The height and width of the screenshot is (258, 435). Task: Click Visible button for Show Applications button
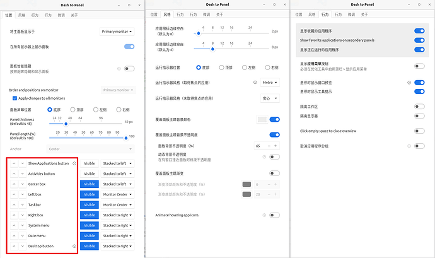click(90, 163)
